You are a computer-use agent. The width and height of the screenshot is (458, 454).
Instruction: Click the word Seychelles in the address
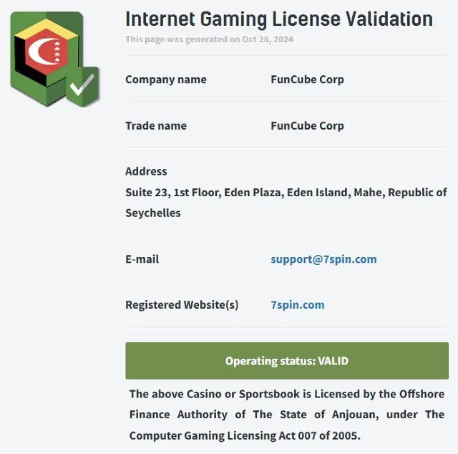[x=152, y=213]
